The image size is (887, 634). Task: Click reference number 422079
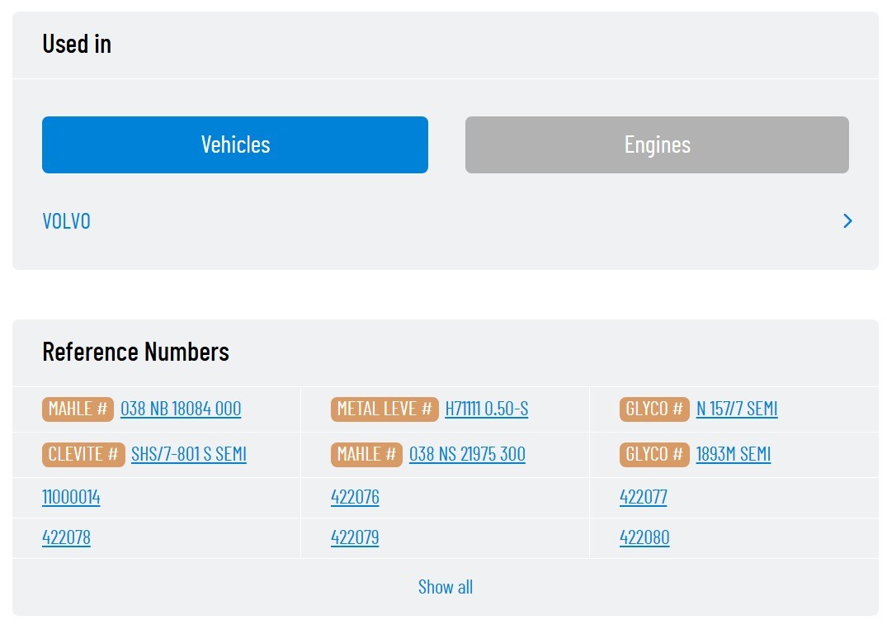coord(355,537)
